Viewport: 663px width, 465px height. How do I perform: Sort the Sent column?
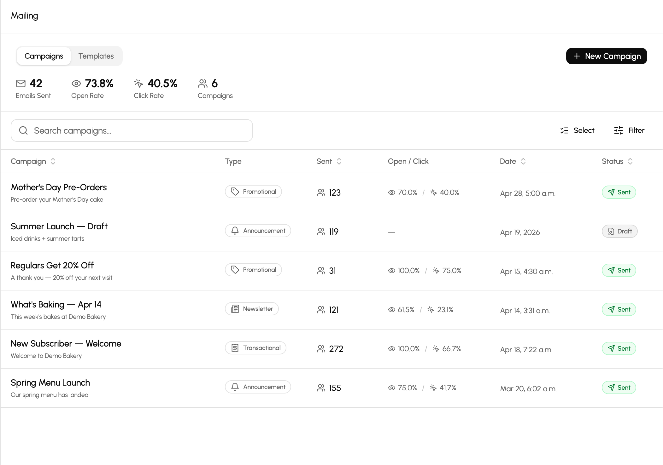(339, 161)
